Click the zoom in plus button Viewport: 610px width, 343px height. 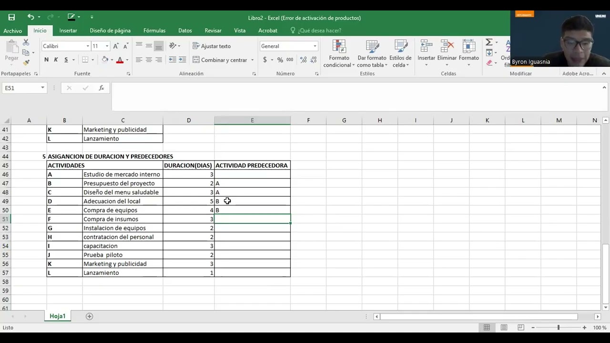coord(584,327)
